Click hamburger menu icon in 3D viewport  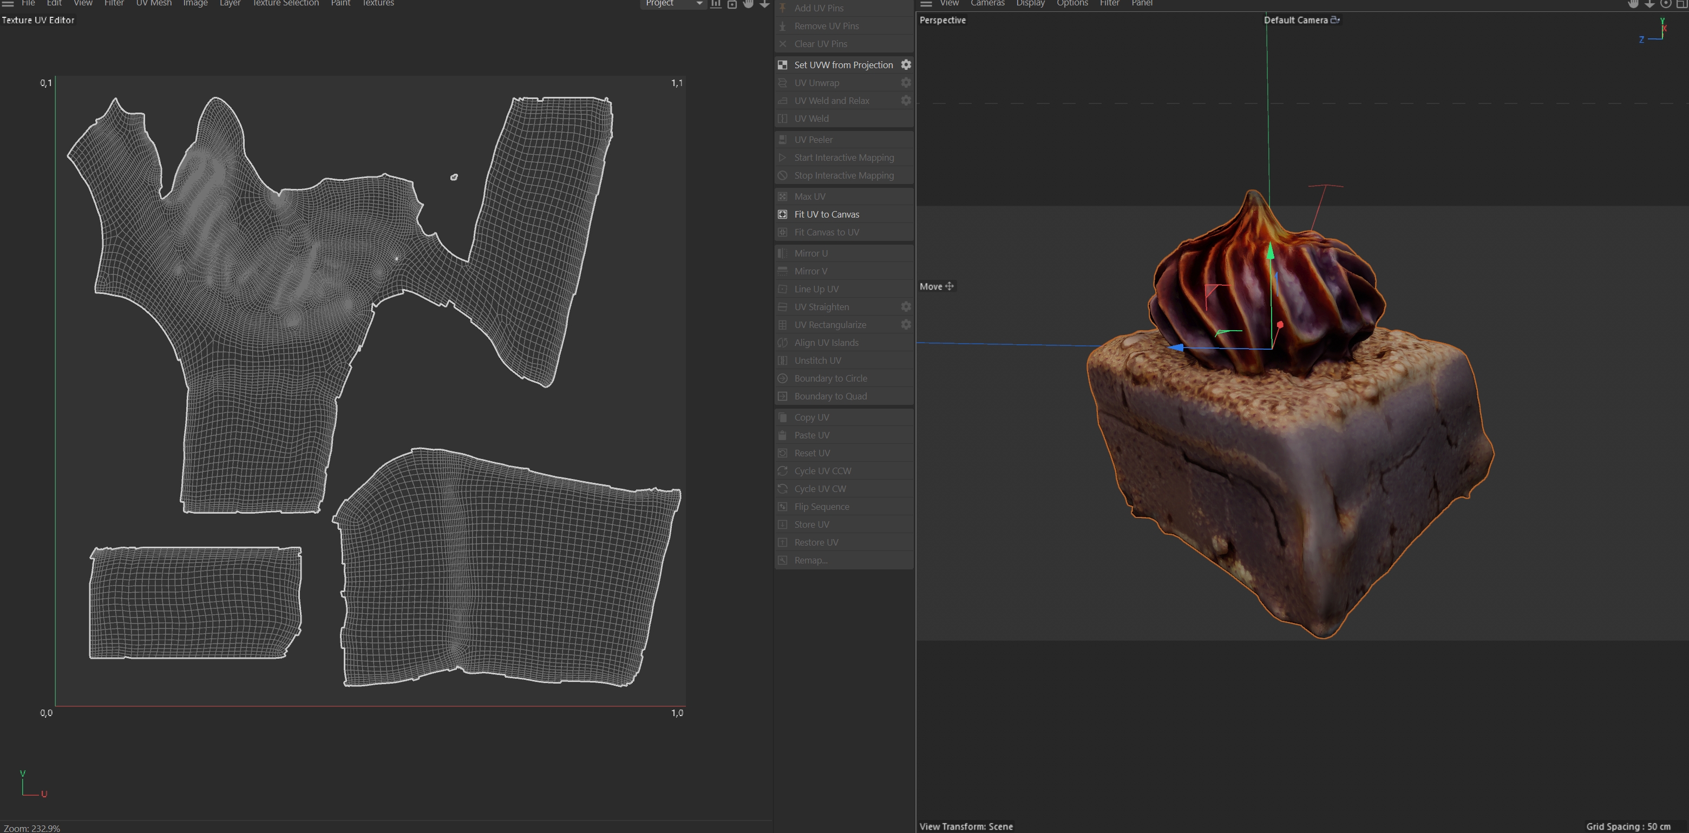pos(926,3)
